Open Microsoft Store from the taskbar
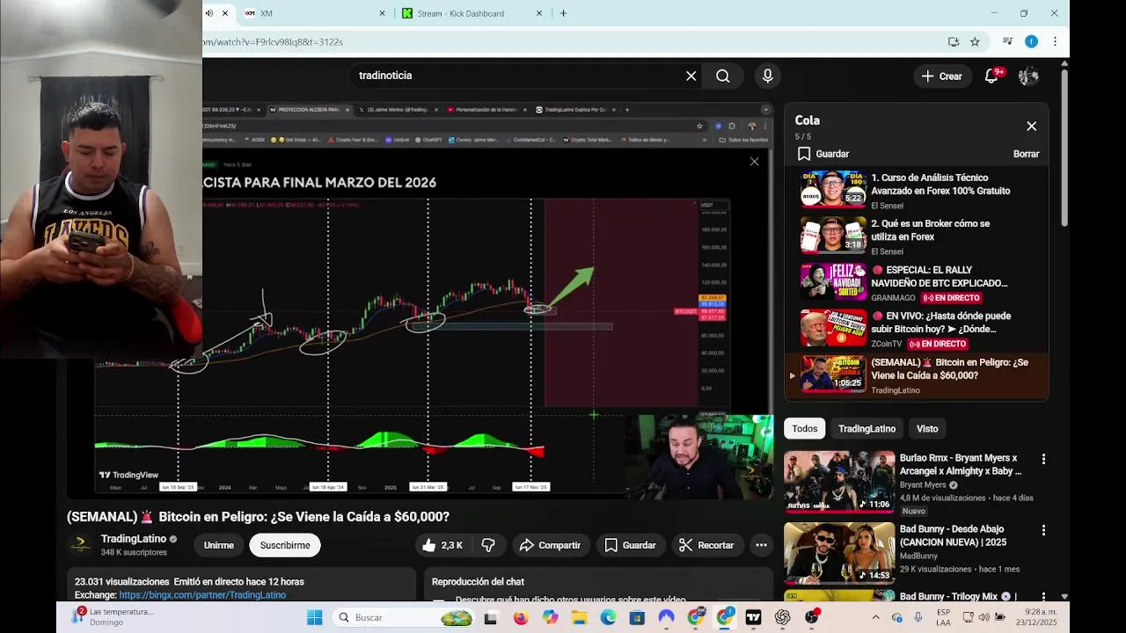 click(637, 617)
